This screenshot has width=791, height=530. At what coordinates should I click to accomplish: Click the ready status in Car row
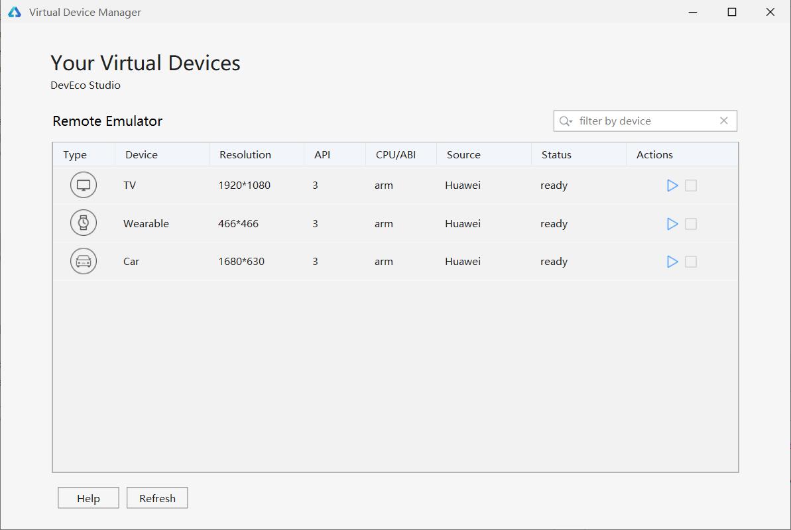pyautogui.click(x=554, y=262)
